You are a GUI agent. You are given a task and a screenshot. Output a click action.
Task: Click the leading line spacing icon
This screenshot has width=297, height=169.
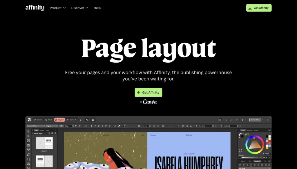coord(139,126)
